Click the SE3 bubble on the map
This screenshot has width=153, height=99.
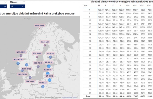coord(38,67)
